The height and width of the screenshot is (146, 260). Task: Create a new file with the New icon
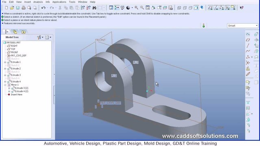(6, 8)
